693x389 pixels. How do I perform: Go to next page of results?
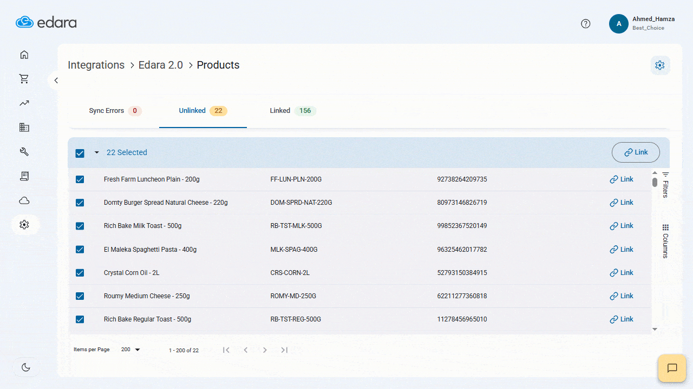pos(265,350)
